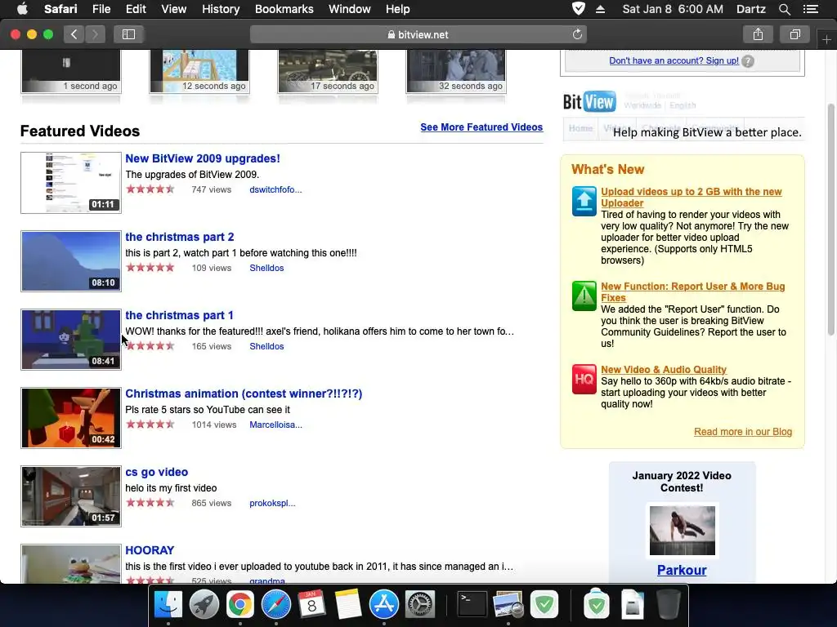Open Preview from the Dock
The image size is (837, 627).
(508, 605)
